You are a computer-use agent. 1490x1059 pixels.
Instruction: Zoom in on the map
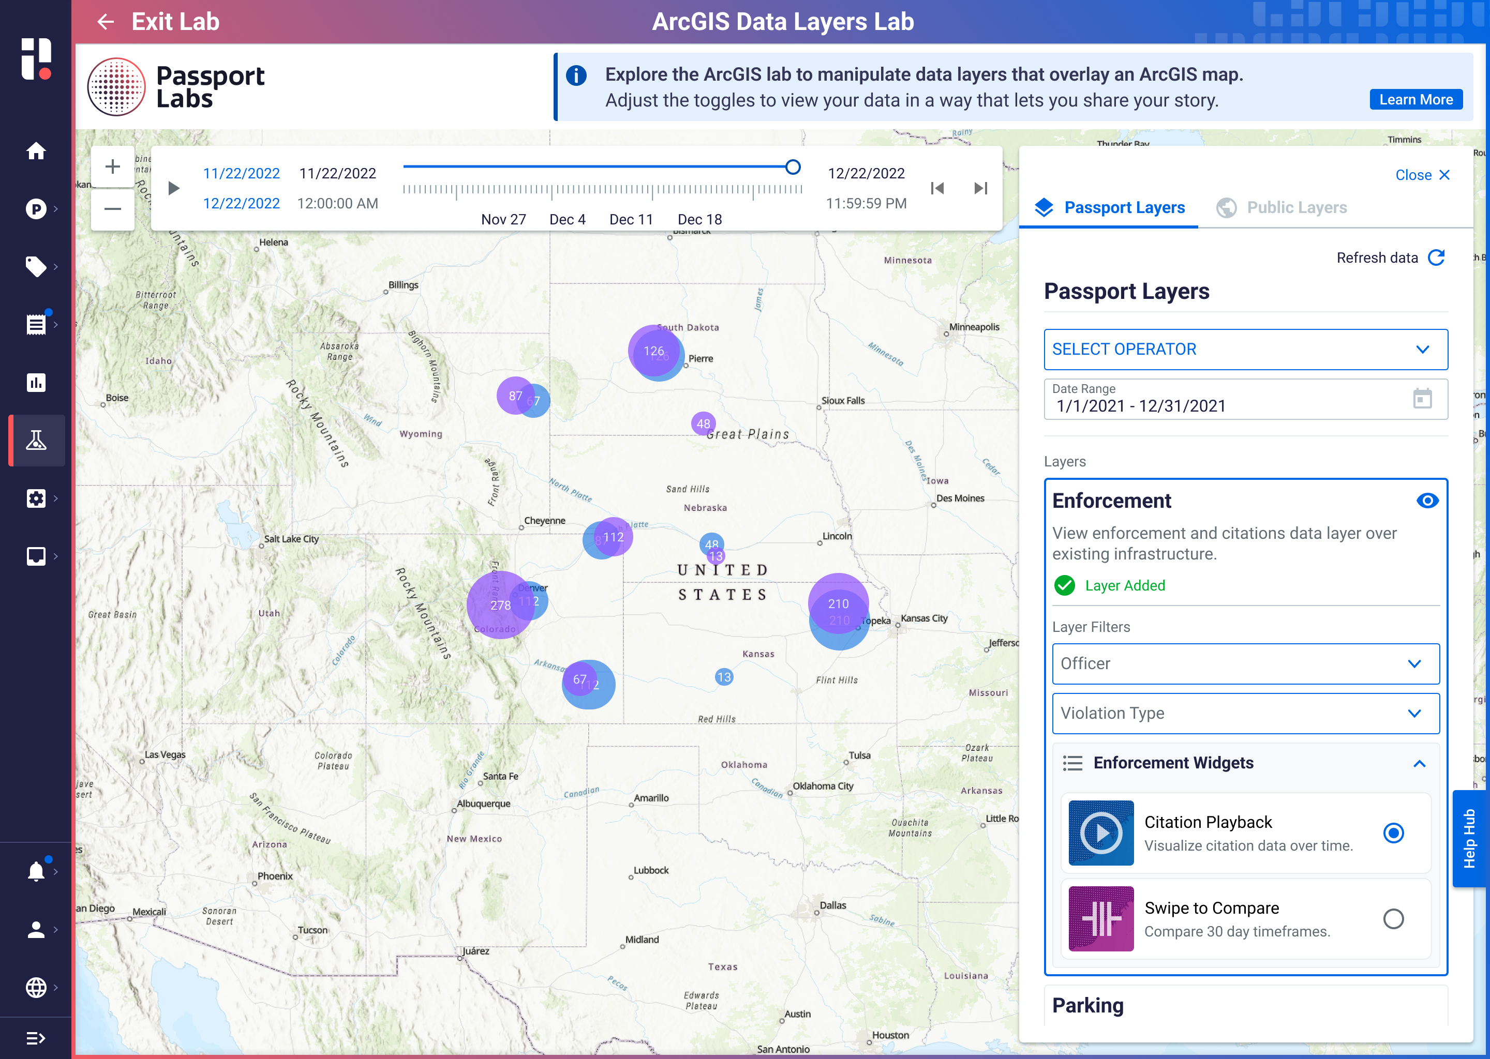pos(112,167)
